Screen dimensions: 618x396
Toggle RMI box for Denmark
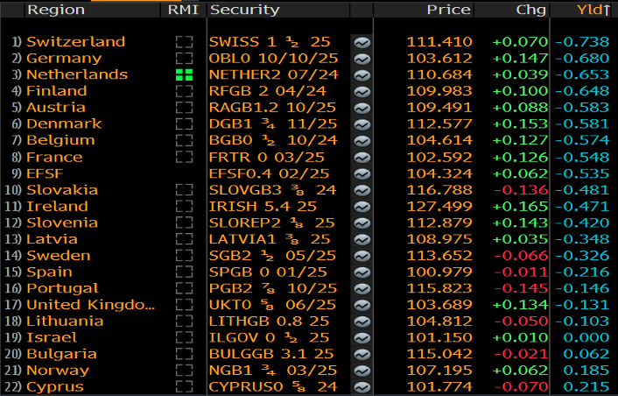tap(184, 124)
